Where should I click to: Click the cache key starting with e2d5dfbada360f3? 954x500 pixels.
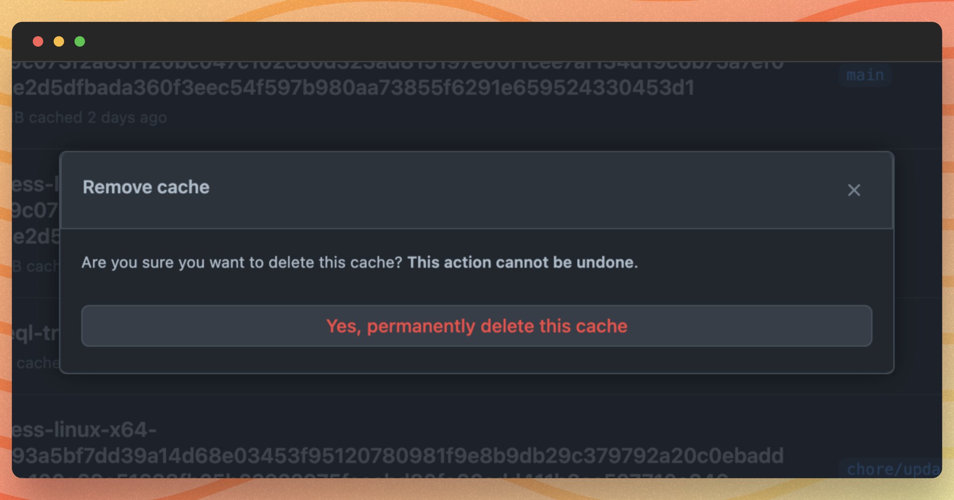(353, 88)
